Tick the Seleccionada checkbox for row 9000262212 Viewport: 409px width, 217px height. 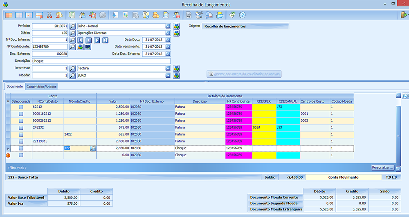(x=21, y=121)
